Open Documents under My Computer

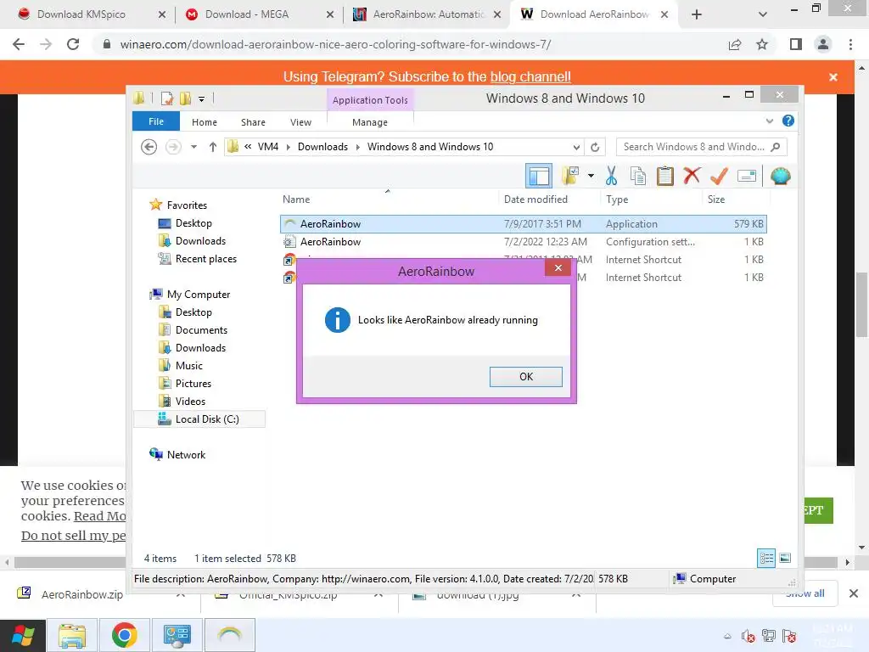[x=193, y=330]
